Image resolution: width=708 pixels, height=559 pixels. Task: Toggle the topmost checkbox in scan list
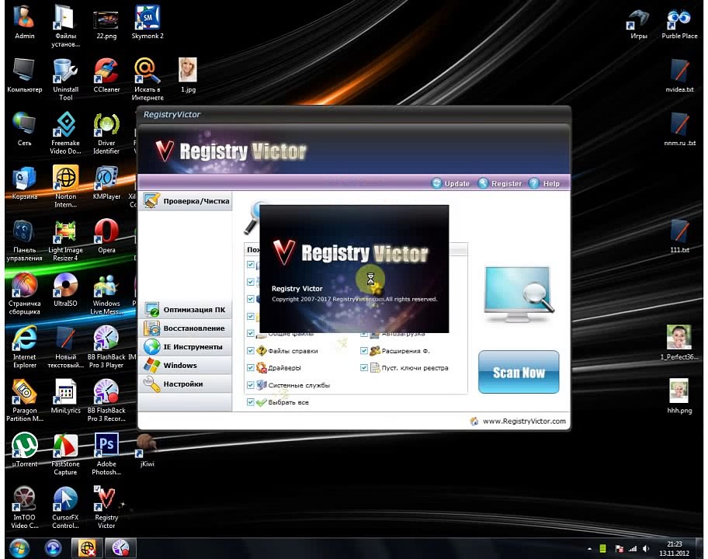click(x=251, y=265)
